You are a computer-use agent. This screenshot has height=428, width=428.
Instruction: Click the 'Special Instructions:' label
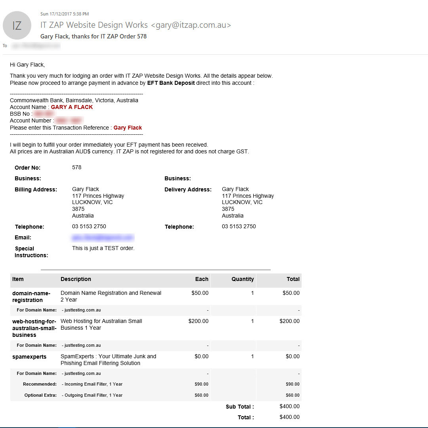click(31, 252)
